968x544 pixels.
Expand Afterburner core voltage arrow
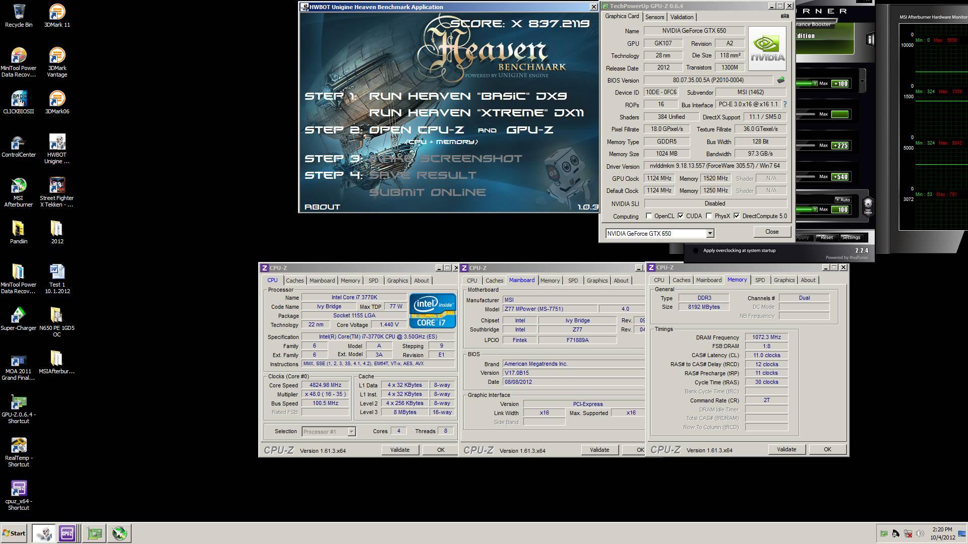click(x=862, y=82)
